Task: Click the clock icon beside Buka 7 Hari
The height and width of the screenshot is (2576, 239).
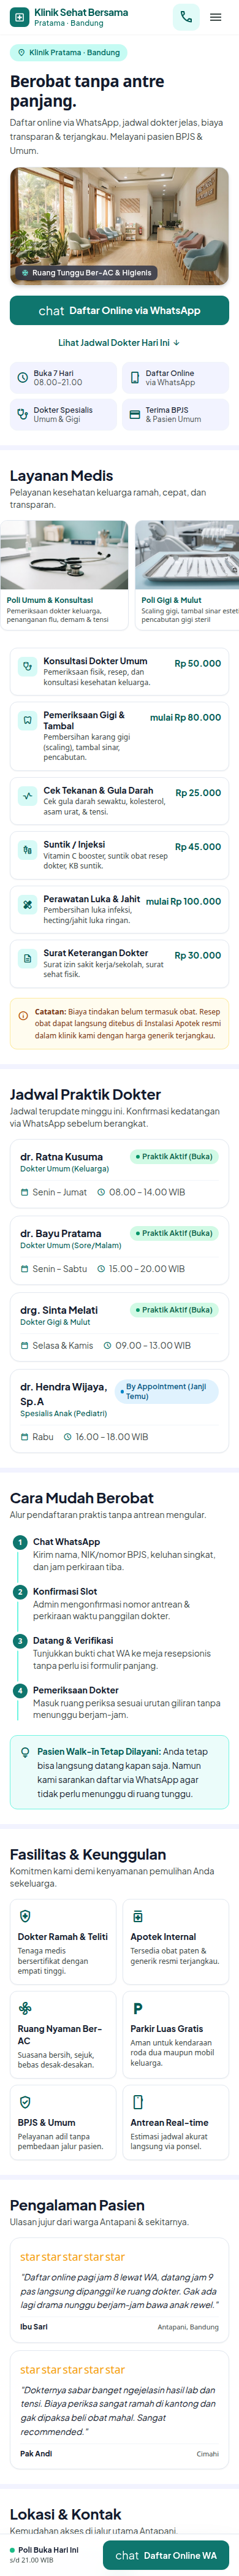Action: pyautogui.click(x=22, y=378)
